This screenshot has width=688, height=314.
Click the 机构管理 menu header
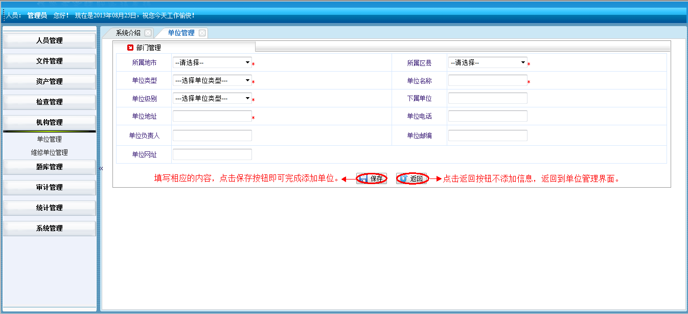[50, 122]
